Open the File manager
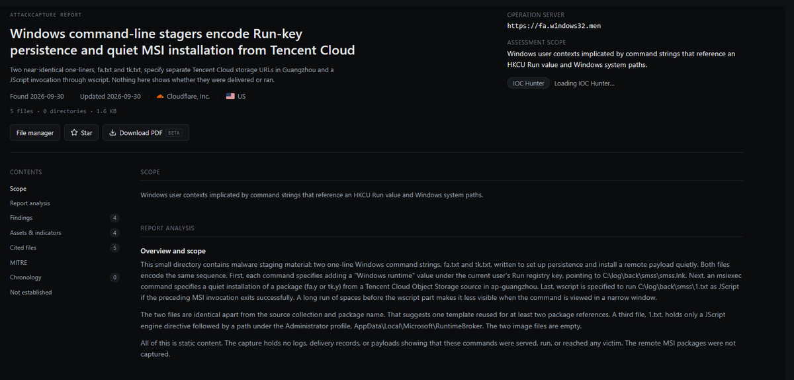Viewport: 794px width, 380px height. click(35, 133)
